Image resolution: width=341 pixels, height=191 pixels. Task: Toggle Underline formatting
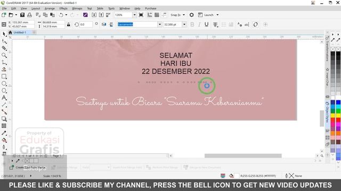coord(206,24)
